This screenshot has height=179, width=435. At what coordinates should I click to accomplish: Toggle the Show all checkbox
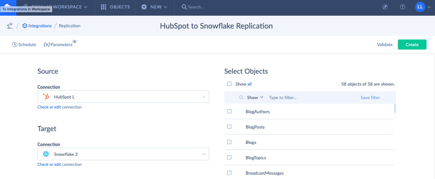[x=229, y=84]
